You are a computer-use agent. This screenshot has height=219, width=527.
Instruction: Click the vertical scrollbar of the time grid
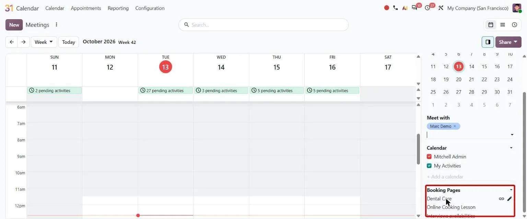click(418, 148)
